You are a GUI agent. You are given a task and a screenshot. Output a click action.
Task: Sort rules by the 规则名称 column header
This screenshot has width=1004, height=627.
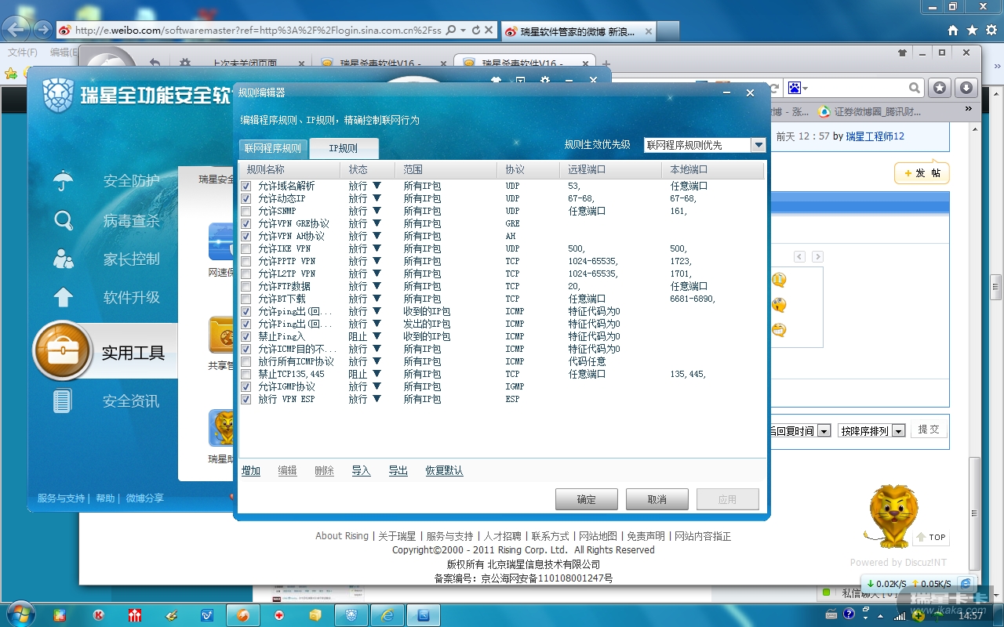pyautogui.click(x=289, y=170)
